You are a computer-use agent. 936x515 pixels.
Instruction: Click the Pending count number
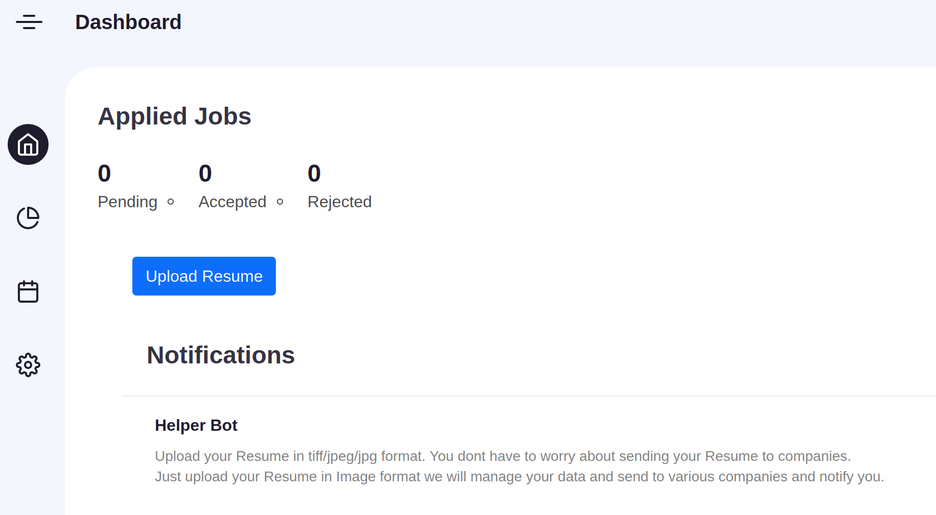104,174
